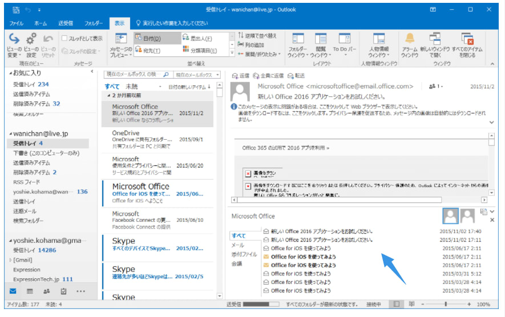Open 閲覧ウィンドウ (Reading Pane) layout menu
Viewport: 505px width, 317px height.
(321, 45)
